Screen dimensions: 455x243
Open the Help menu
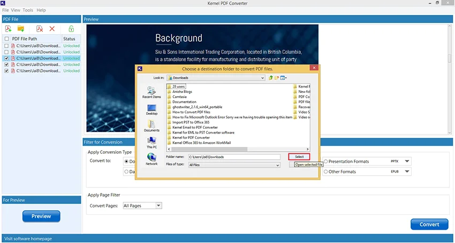click(x=41, y=10)
